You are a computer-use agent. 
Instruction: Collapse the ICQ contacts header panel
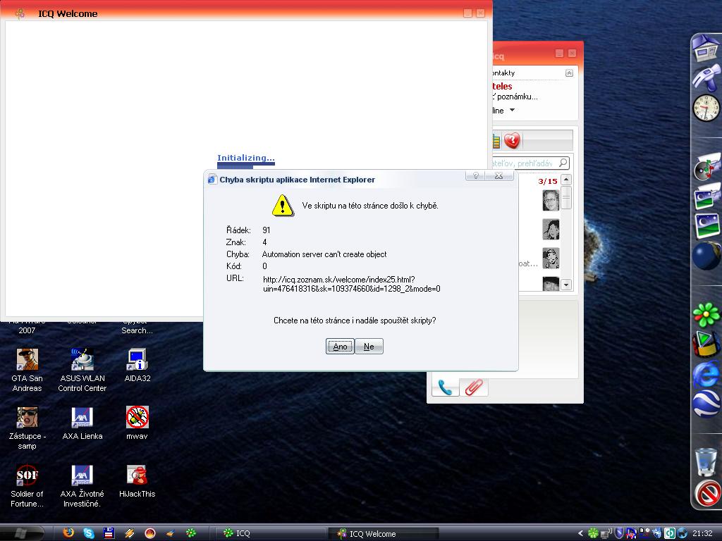point(569,73)
